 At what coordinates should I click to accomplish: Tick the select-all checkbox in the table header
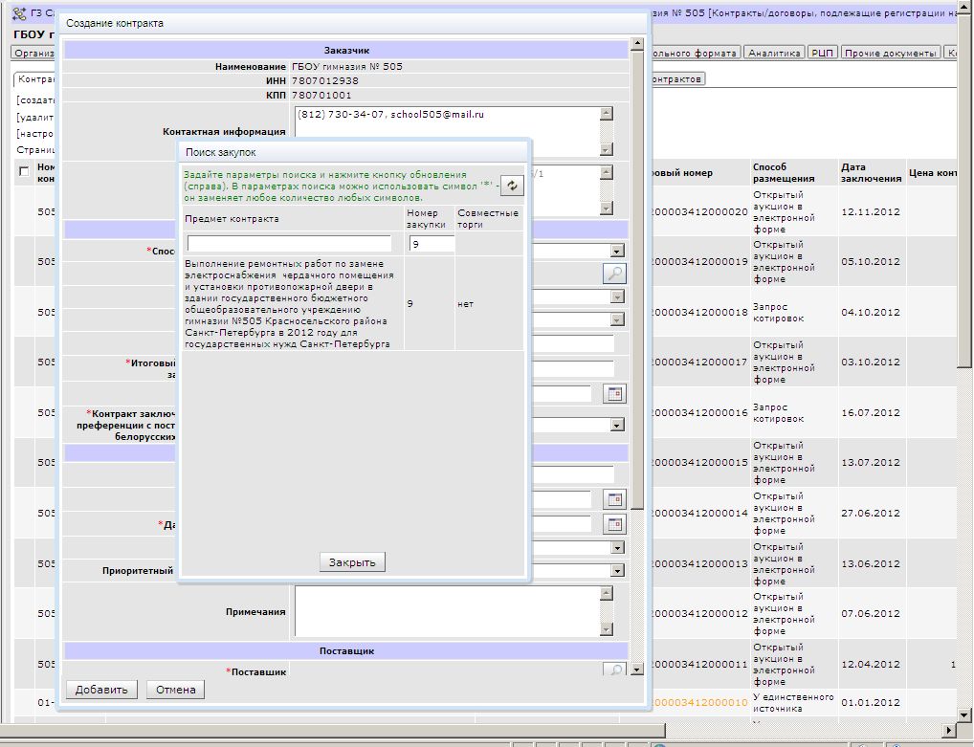click(24, 171)
